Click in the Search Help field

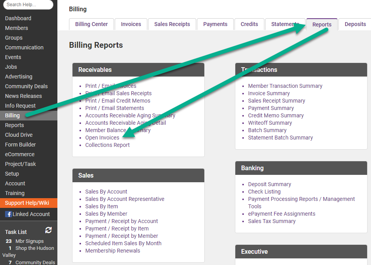point(28,5)
